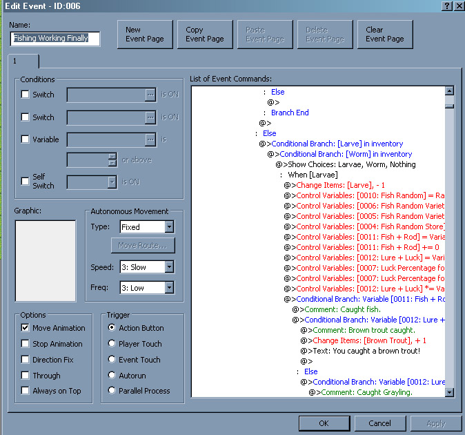
Task: Click Paste Event Page button
Action: 265,35
